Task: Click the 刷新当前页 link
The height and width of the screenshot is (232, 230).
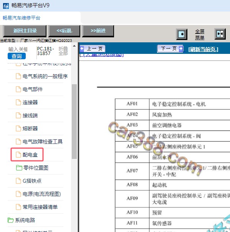Action: click(203, 49)
